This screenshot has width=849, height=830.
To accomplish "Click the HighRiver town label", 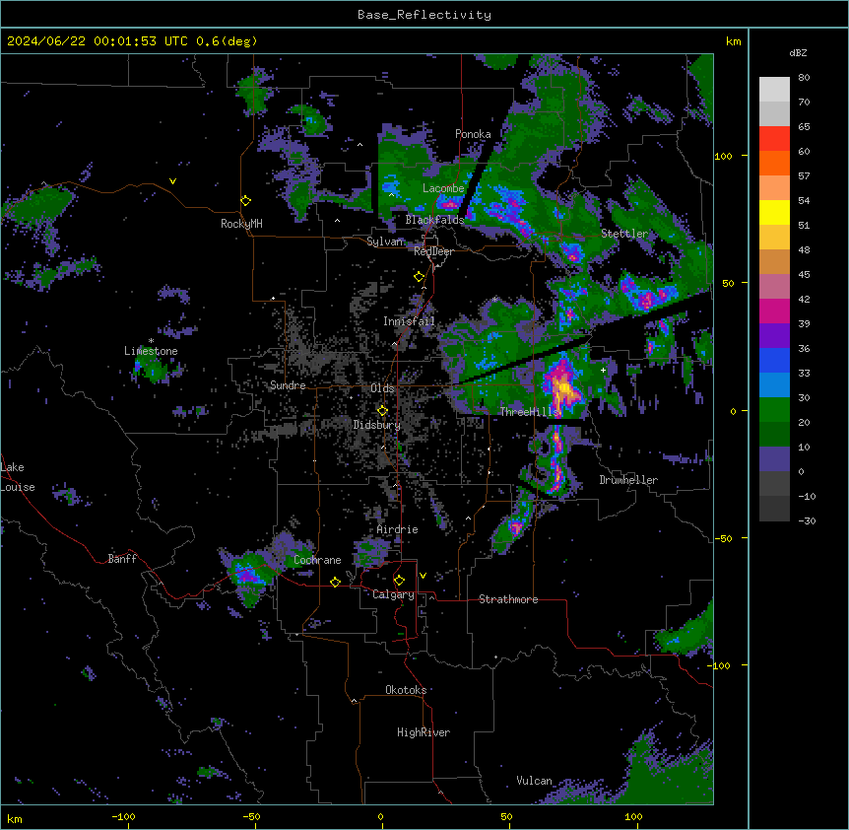I will [424, 732].
